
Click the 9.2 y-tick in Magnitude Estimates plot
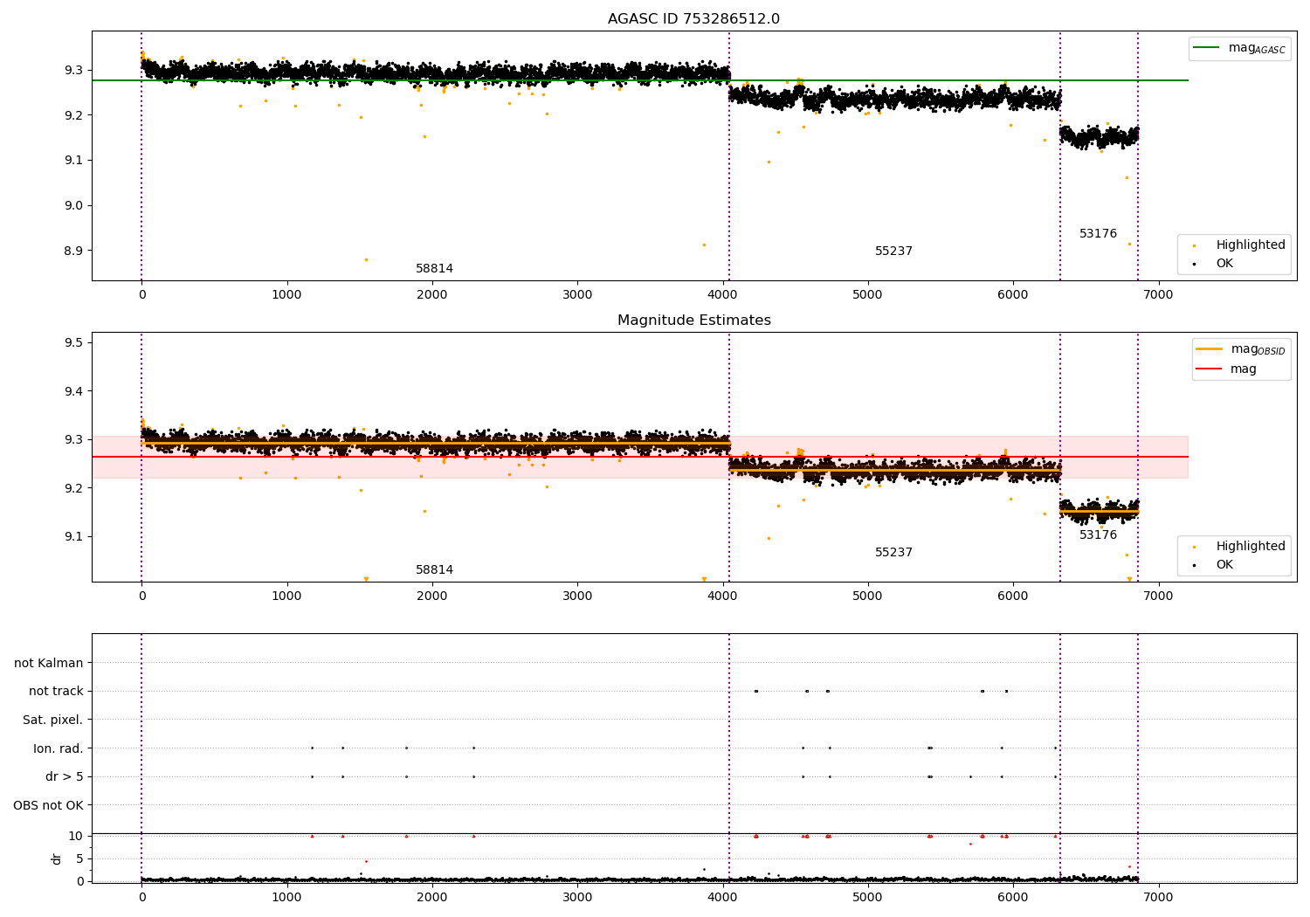74,488
